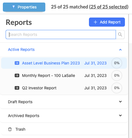
Task: Collapse the Active Reports chevron
Action: [x=120, y=50]
